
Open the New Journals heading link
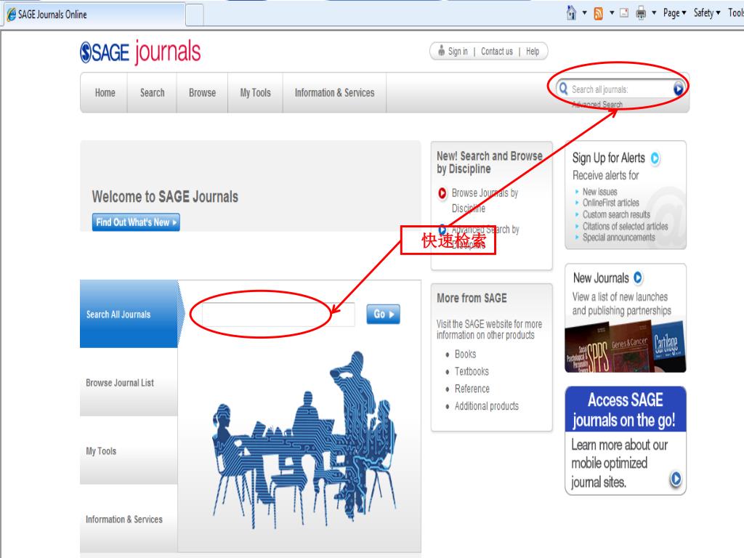click(x=601, y=278)
